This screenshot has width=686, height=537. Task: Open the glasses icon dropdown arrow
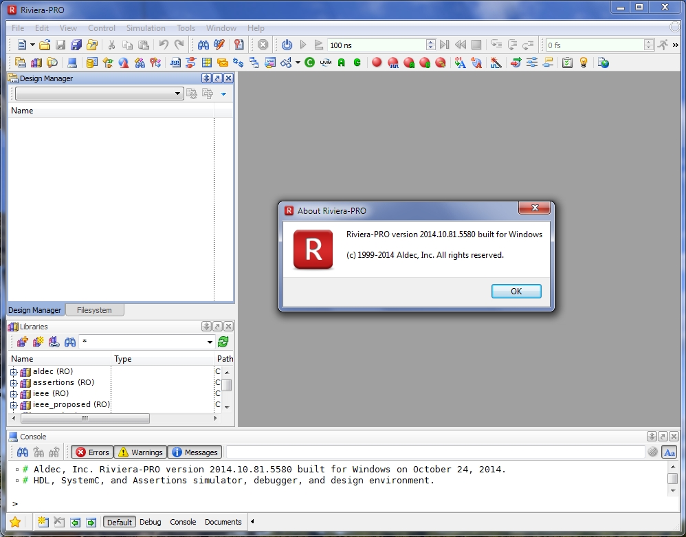(298, 63)
